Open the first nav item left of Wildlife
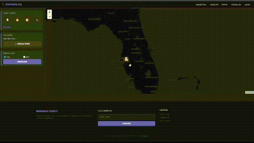 [x=201, y=5]
